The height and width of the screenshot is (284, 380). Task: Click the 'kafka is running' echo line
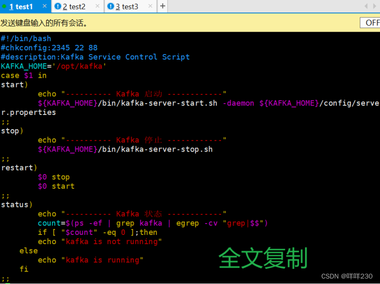[x=91, y=260]
